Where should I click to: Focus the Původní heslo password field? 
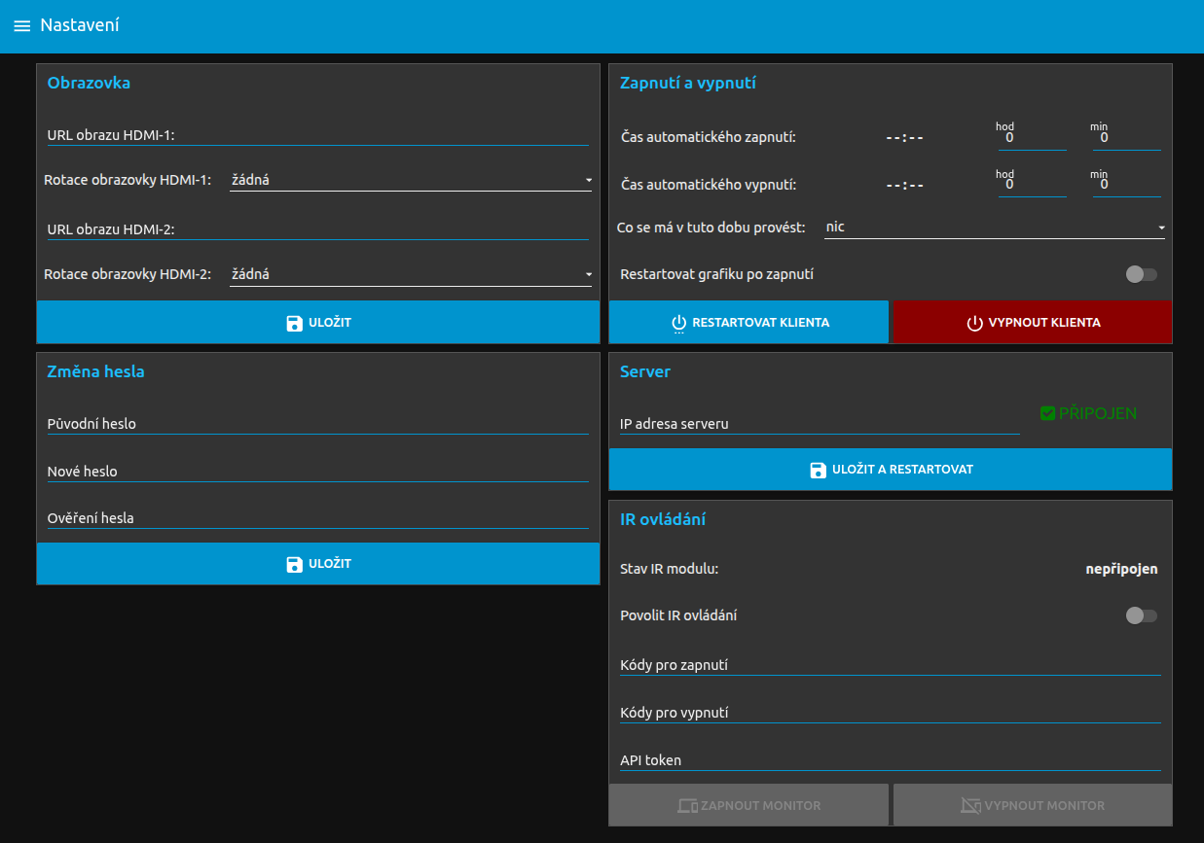click(317, 424)
